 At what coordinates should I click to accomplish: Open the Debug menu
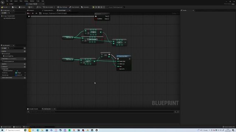coord(26,1)
